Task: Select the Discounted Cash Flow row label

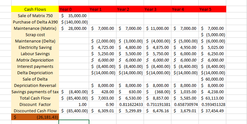Action: pyautogui.click(x=35, y=111)
